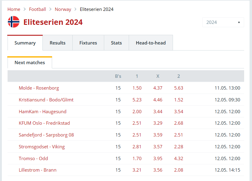
Task: Select odds 2.28 for Viking win
Action: click(179, 146)
